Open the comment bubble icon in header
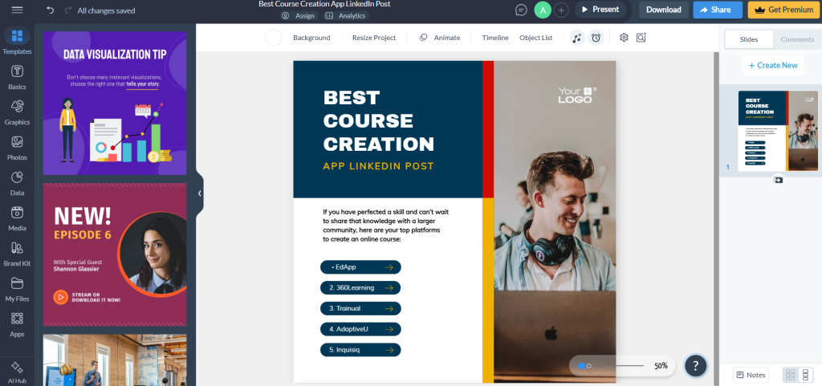Image resolution: width=822 pixels, height=386 pixels. (520, 10)
